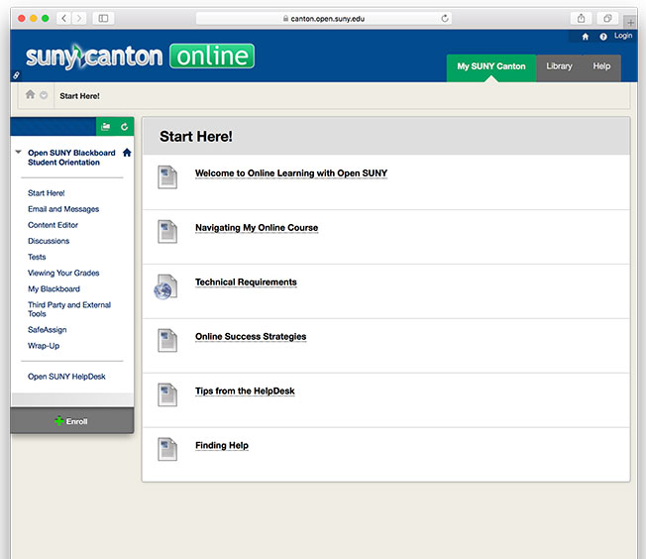Click the Finding Help document icon
Viewport: 646px width, 559px height.
click(x=167, y=449)
